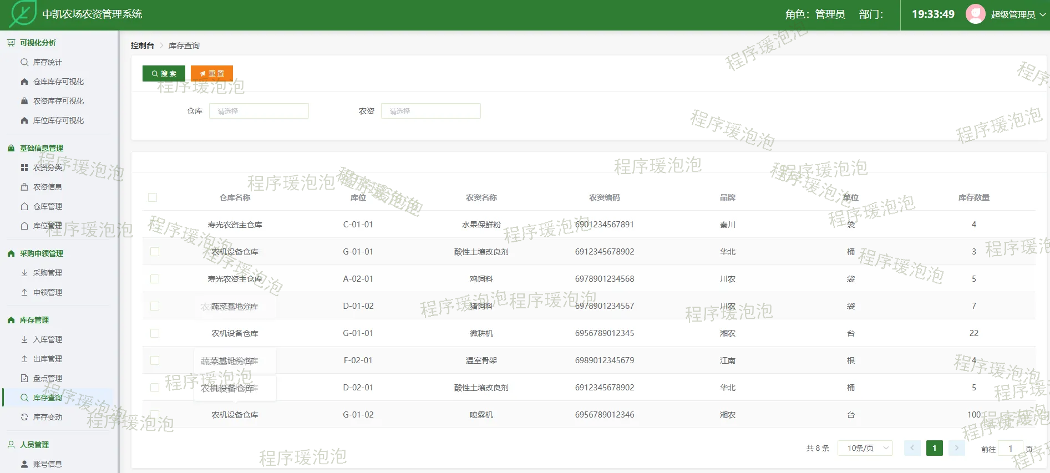1050x473 pixels.
Task: Click the 库存数量 column header
Action: [x=974, y=197]
